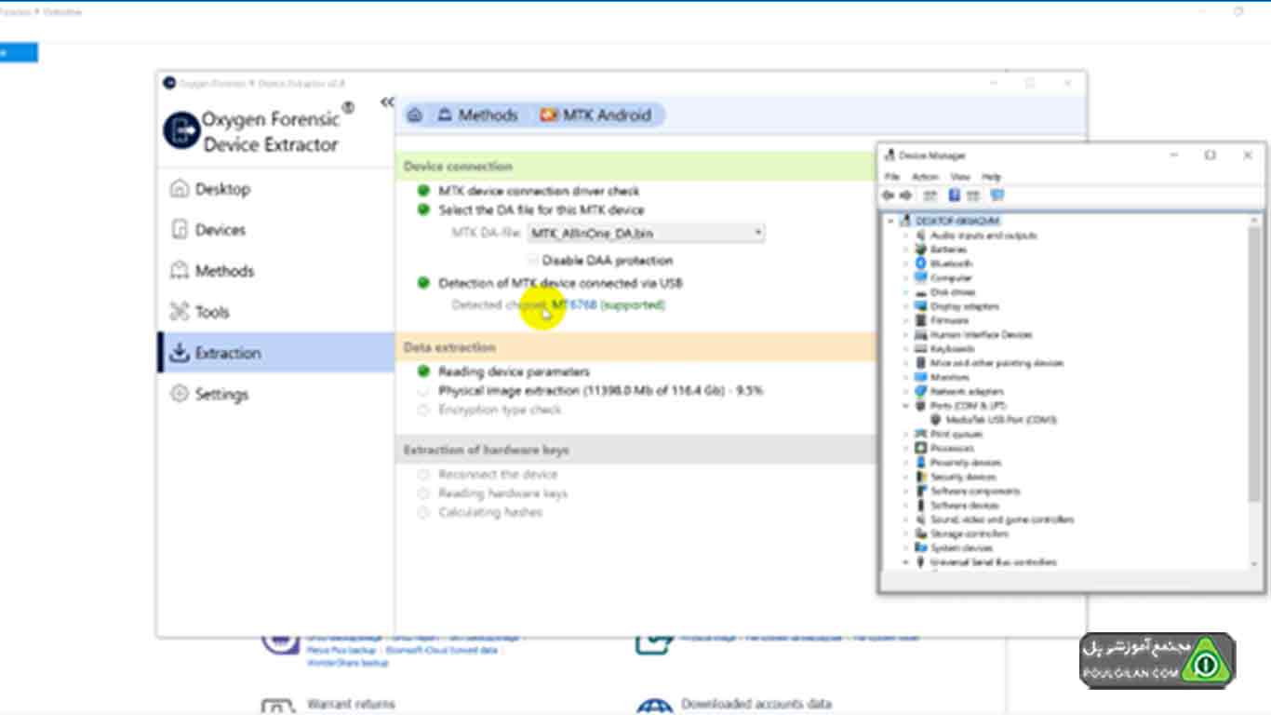This screenshot has width=1271, height=715.
Task: Click Warrant returns in the background window
Action: pyautogui.click(x=351, y=704)
